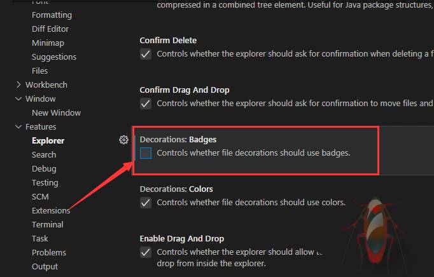This screenshot has height=277, width=434.
Task: Select Diff Editor settings
Action: pos(50,29)
